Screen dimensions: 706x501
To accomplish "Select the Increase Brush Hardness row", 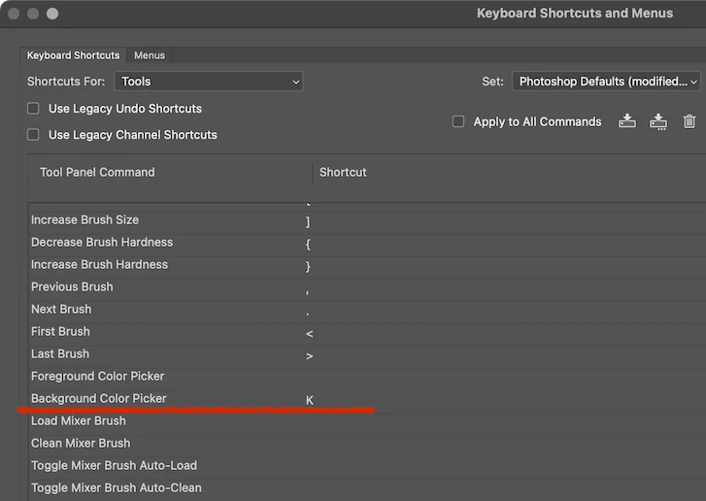I will pos(367,267).
